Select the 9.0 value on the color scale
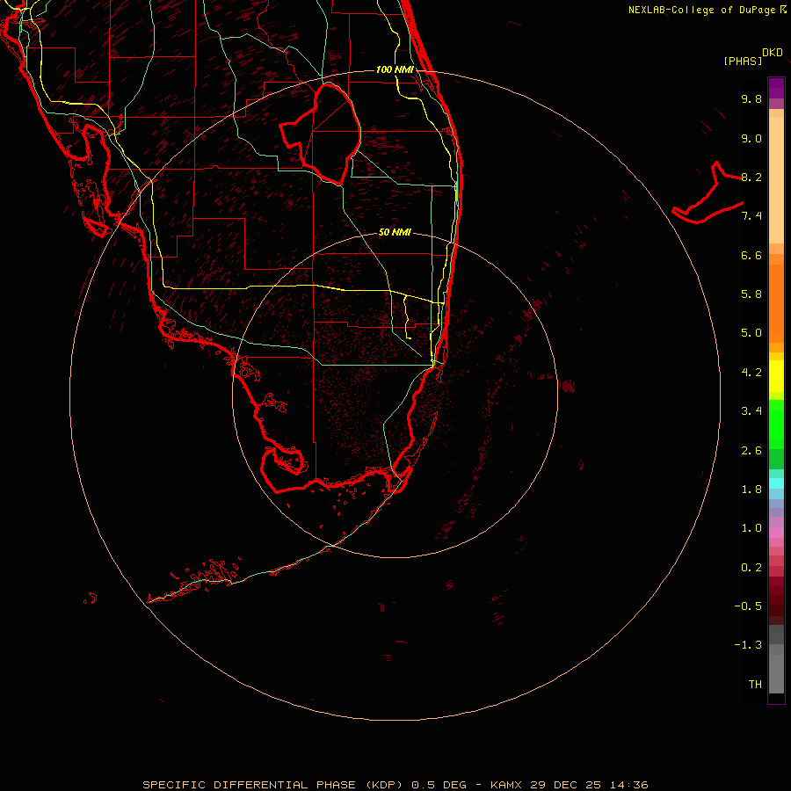Viewport: 791px width, 791px height. [751, 138]
